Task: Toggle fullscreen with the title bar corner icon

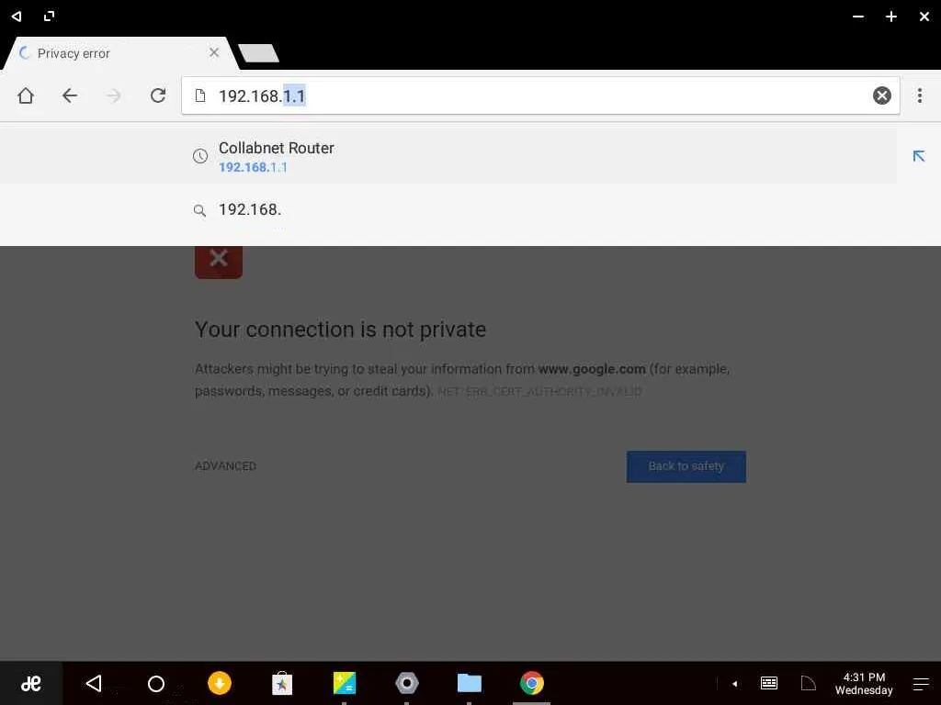Action: point(50,17)
